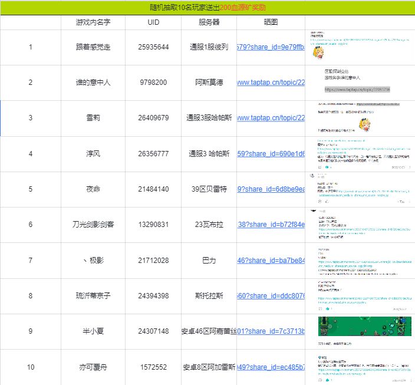415x385 pixels.
Task: Select the 游戏内名字 column header
Action: coord(93,22)
